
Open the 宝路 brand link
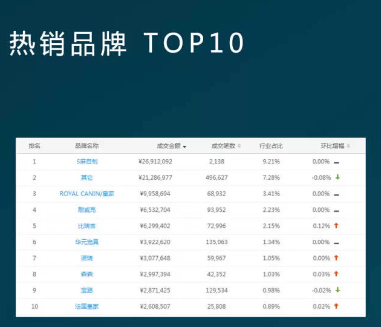86,290
